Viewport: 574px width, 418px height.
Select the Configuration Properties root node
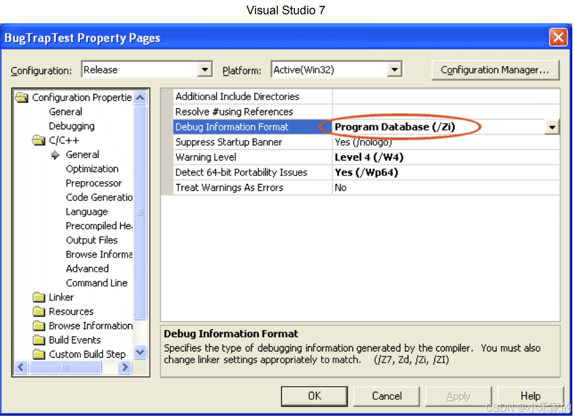(82, 97)
